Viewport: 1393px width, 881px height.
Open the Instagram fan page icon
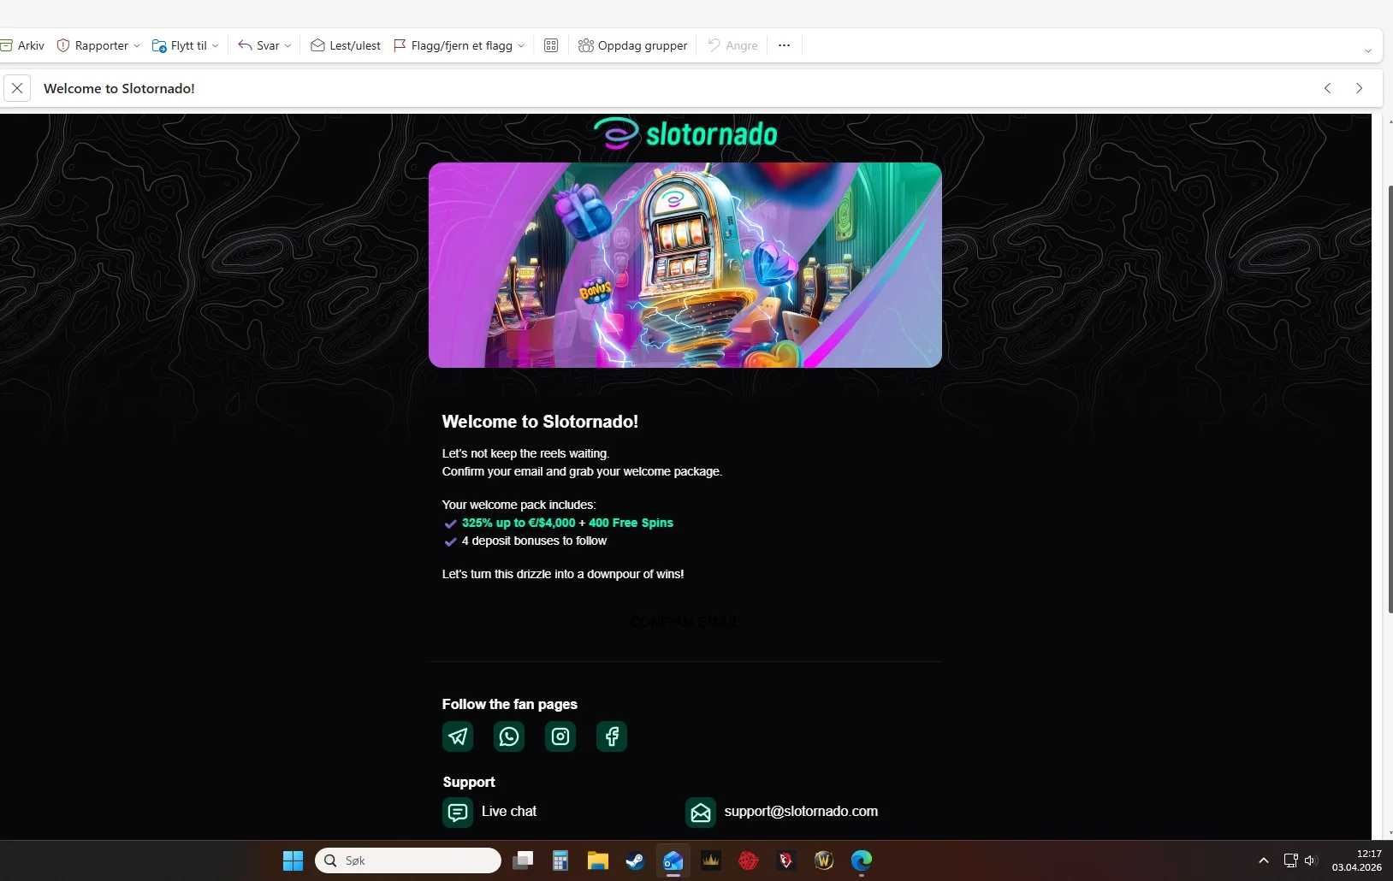pyautogui.click(x=560, y=736)
